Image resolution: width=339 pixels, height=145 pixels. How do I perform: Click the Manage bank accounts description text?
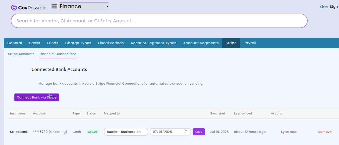[121, 84]
